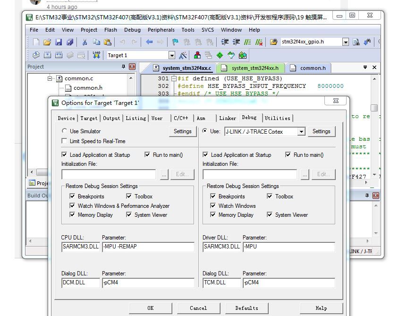
Task: Open Options for Target wand icon
Action: pos(183,55)
